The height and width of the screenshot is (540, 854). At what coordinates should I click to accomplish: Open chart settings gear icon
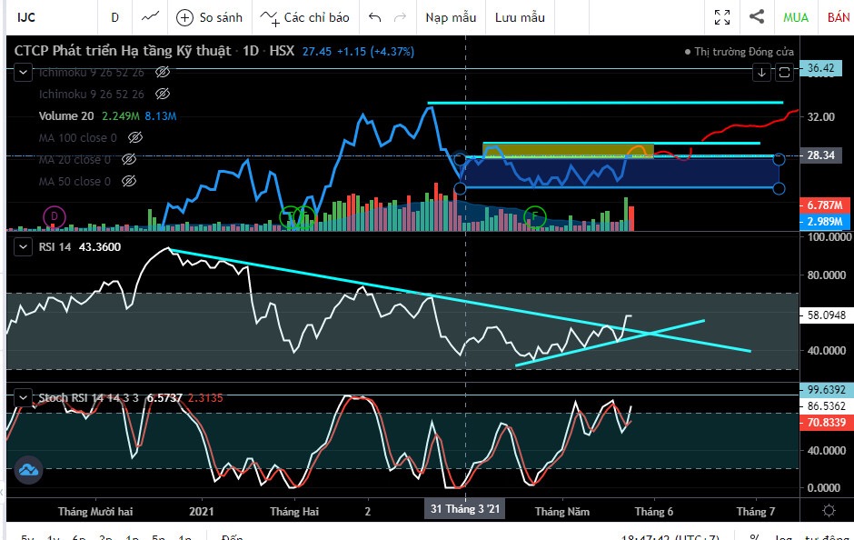(829, 511)
